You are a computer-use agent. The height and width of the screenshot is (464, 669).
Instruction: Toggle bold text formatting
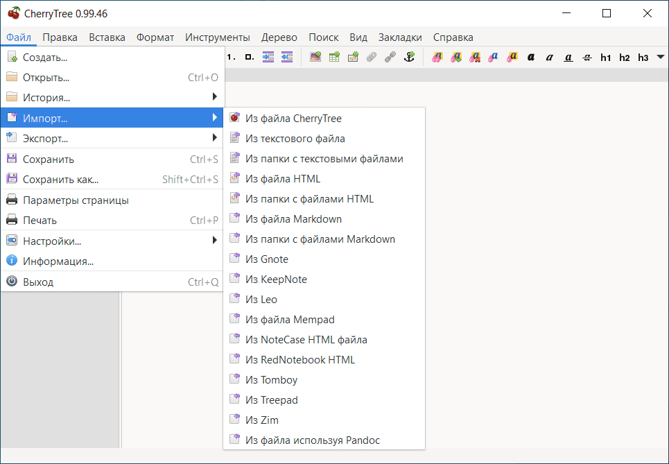point(531,57)
